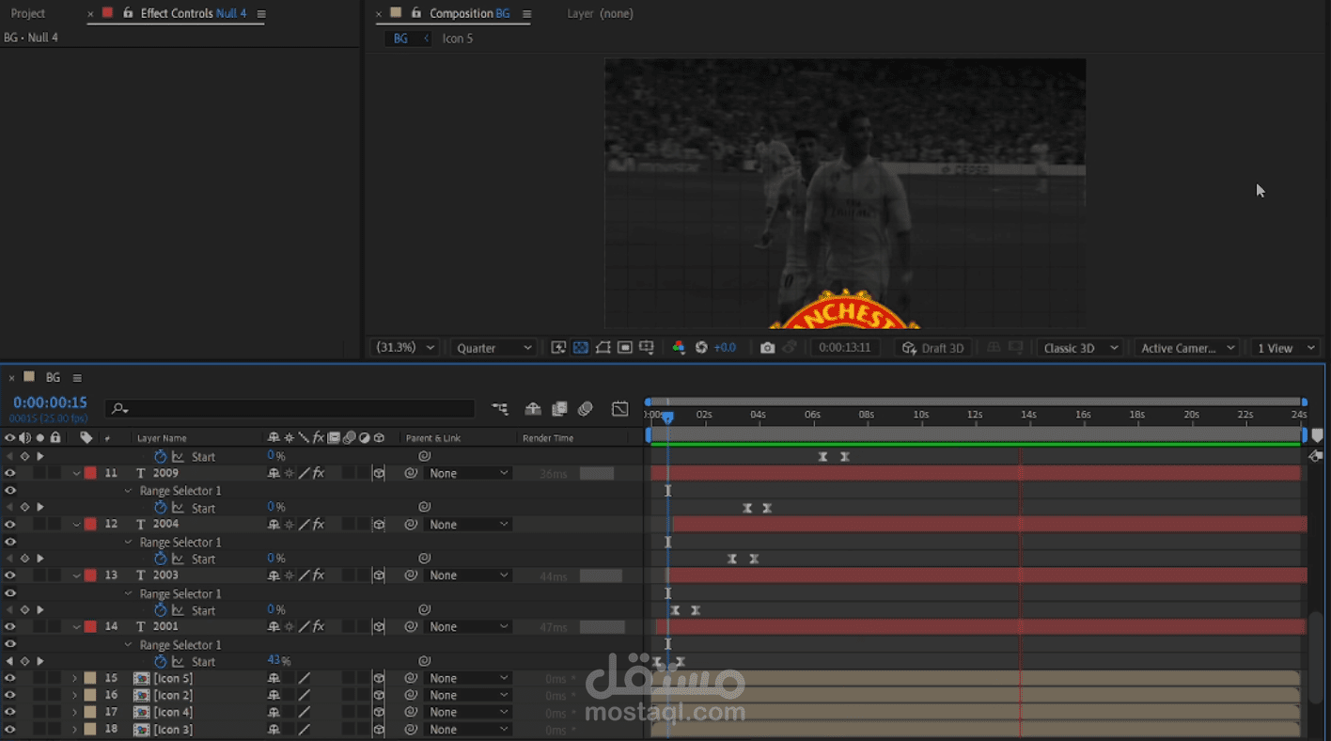The image size is (1331, 741).
Task: Open the parent dropdown for layer Icon 2
Action: tap(467, 695)
